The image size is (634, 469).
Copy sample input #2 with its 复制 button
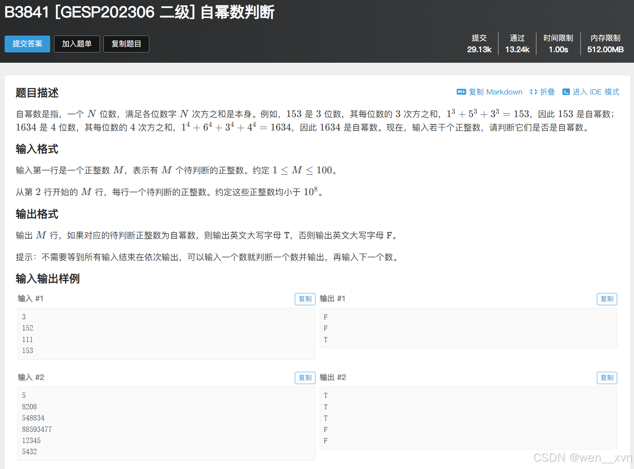[x=305, y=378]
